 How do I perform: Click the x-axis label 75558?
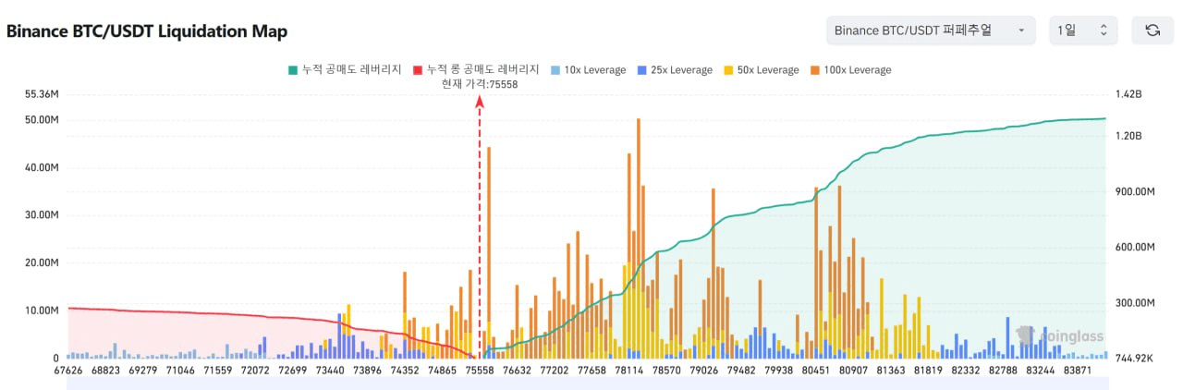[x=479, y=370]
